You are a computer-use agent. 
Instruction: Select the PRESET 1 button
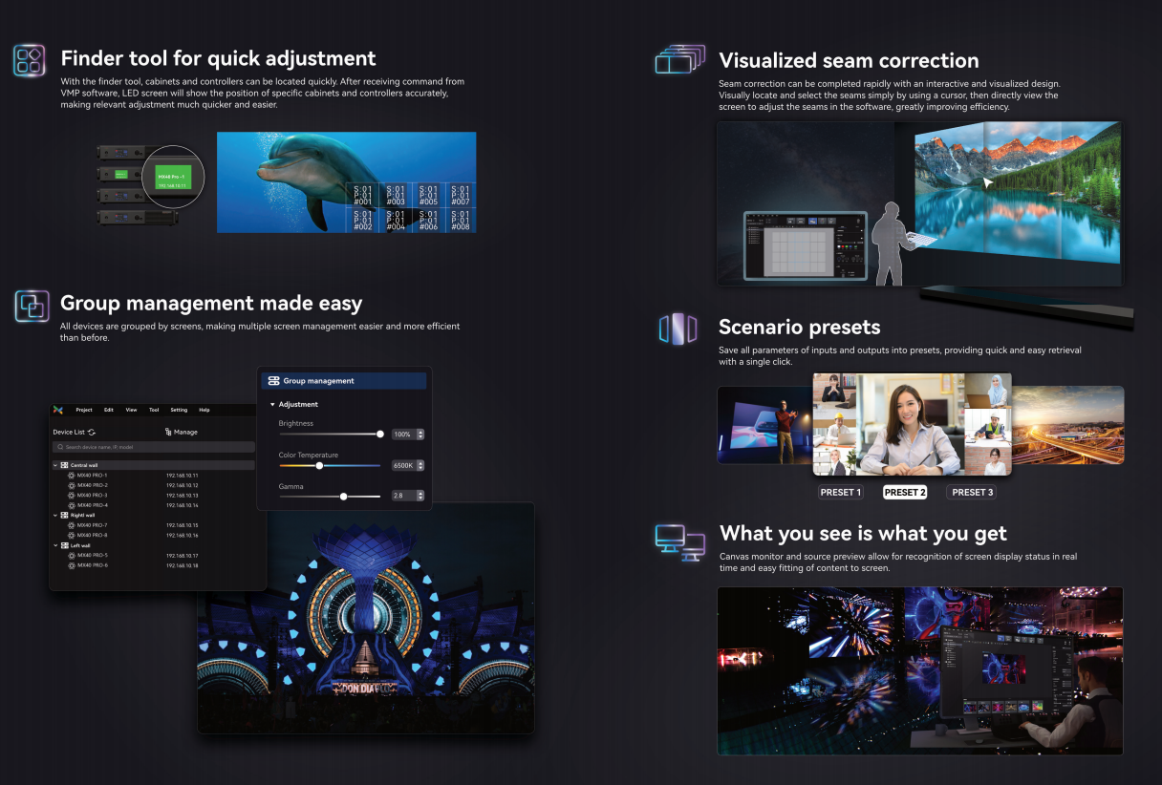[840, 493]
